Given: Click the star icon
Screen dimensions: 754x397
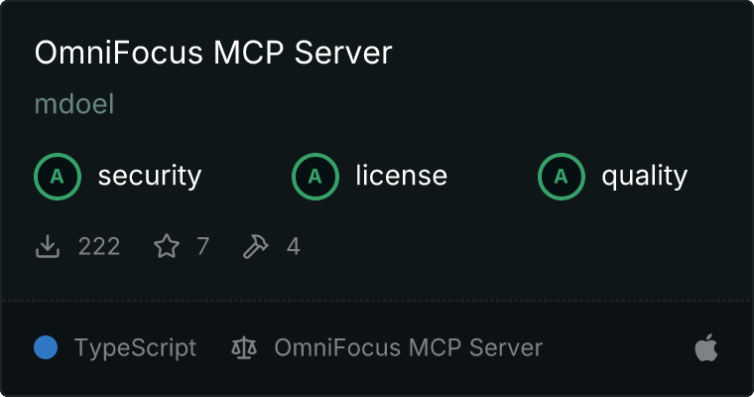Looking at the screenshot, I should pyautogui.click(x=167, y=246).
